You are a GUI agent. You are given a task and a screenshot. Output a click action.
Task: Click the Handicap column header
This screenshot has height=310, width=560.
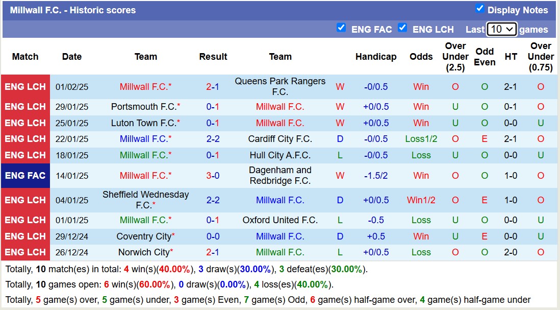coord(376,57)
